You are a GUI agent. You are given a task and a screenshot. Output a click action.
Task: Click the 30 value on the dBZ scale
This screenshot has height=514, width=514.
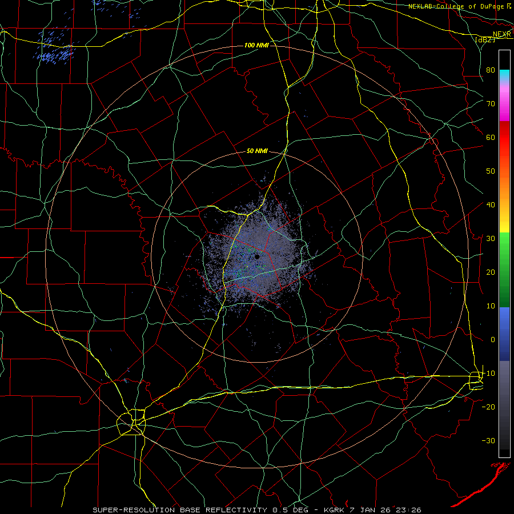click(491, 239)
